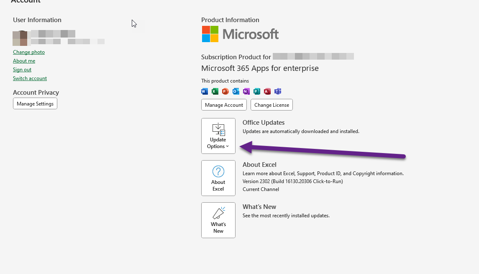Image resolution: width=479 pixels, height=274 pixels.
Task: Click the Outlook icon in product list
Action: click(236, 91)
